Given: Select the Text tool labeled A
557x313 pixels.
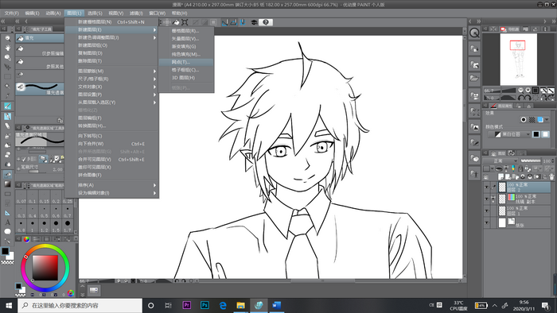Looking at the screenshot, I should 7,222.
